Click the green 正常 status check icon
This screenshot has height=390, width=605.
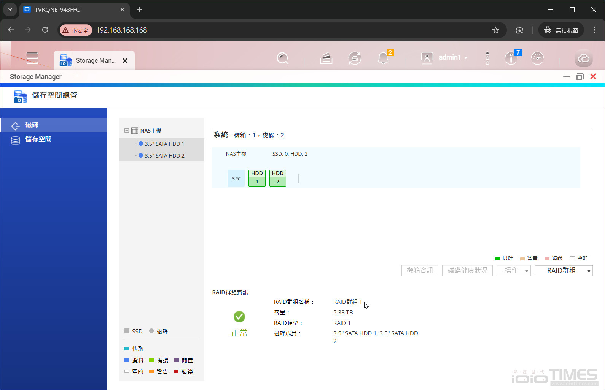(239, 317)
